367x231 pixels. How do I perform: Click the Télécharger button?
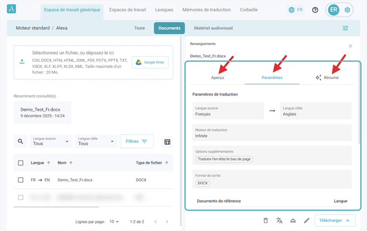click(x=334, y=220)
